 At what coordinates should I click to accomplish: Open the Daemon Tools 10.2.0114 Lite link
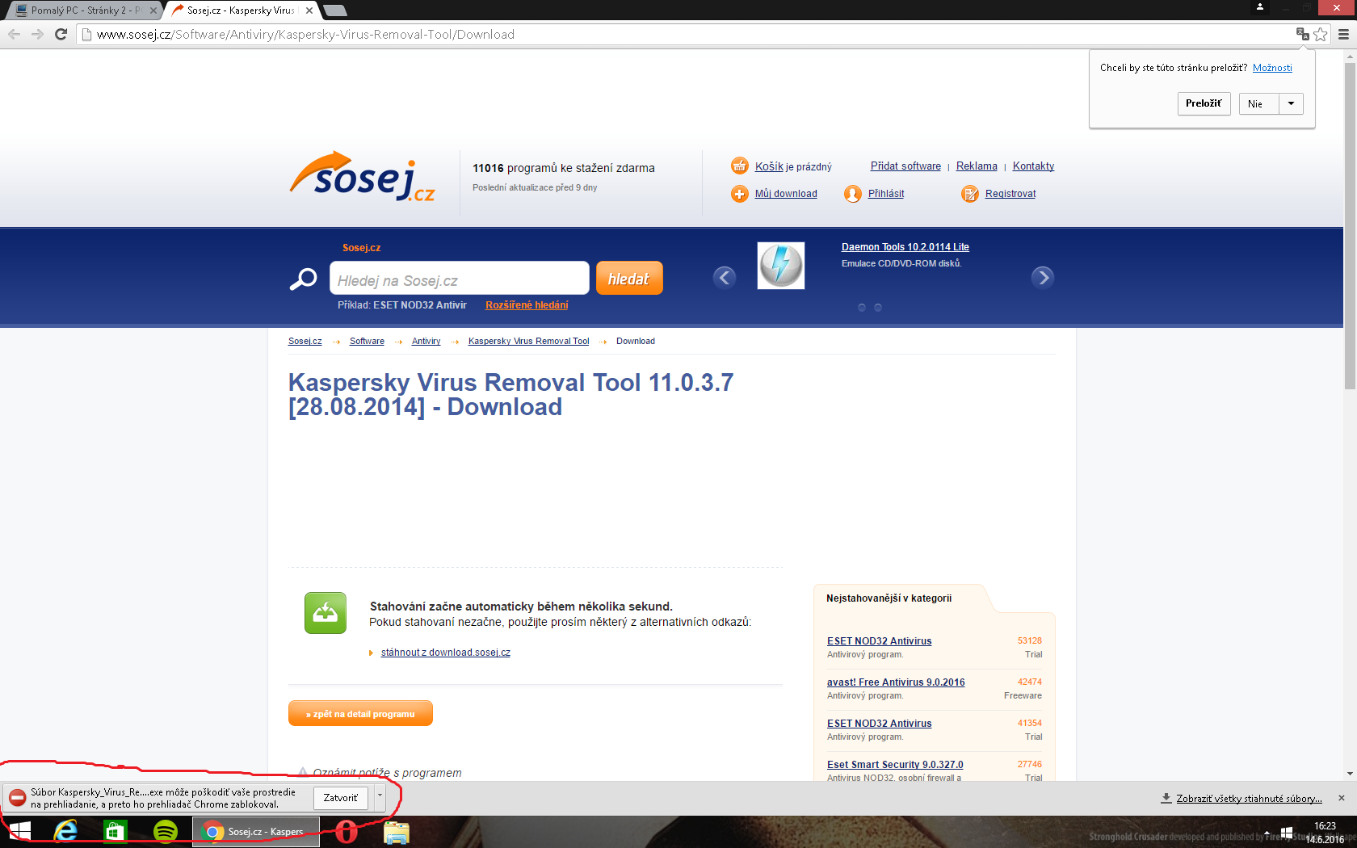point(905,247)
